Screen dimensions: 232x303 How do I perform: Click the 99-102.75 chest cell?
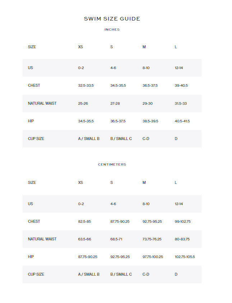click(183, 221)
